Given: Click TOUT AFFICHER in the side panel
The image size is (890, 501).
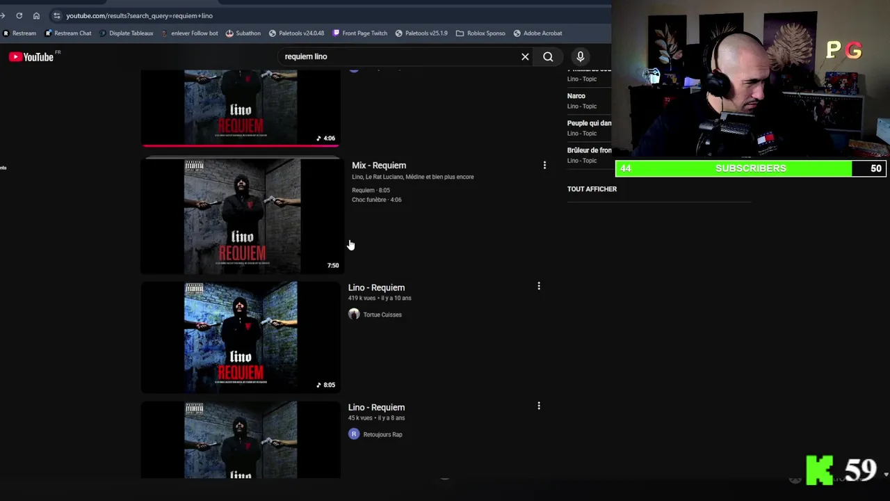Looking at the screenshot, I should click(x=592, y=189).
